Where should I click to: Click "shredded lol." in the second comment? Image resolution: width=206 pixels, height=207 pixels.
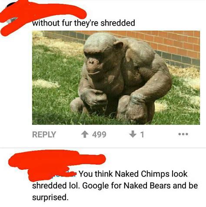click(x=56, y=186)
